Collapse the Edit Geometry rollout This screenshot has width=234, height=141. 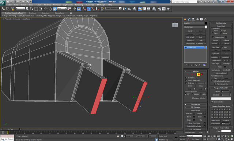tap(221, 23)
